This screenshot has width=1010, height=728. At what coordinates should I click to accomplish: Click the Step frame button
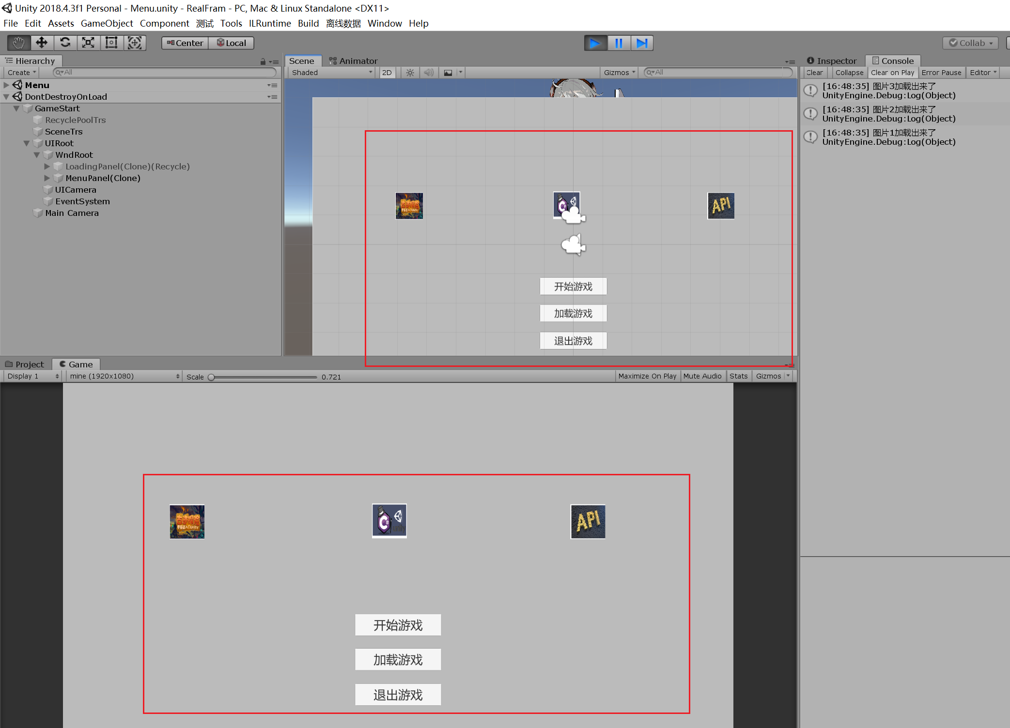(642, 43)
